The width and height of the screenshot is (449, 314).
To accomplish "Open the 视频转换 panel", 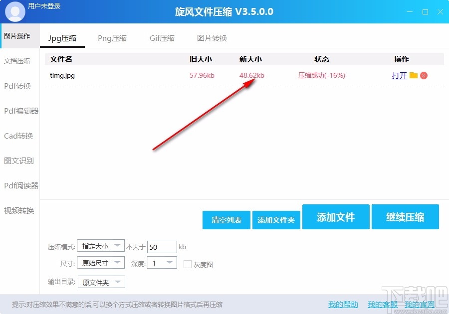I will coord(19,210).
